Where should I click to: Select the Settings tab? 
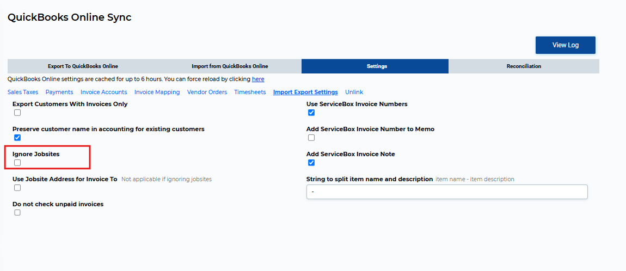pyautogui.click(x=375, y=66)
